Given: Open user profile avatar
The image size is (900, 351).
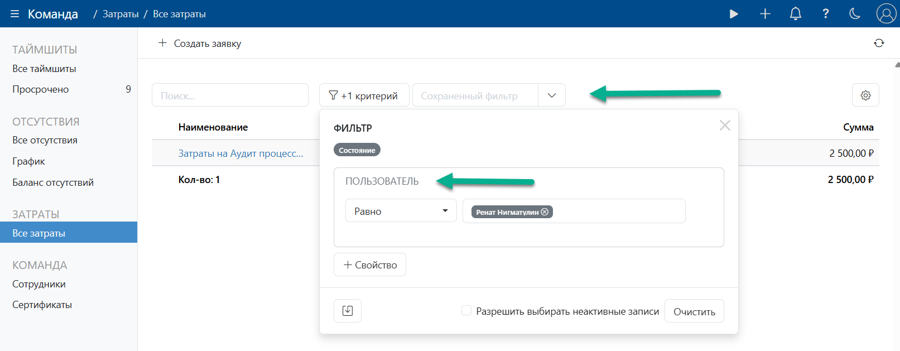Looking at the screenshot, I should tap(886, 13).
